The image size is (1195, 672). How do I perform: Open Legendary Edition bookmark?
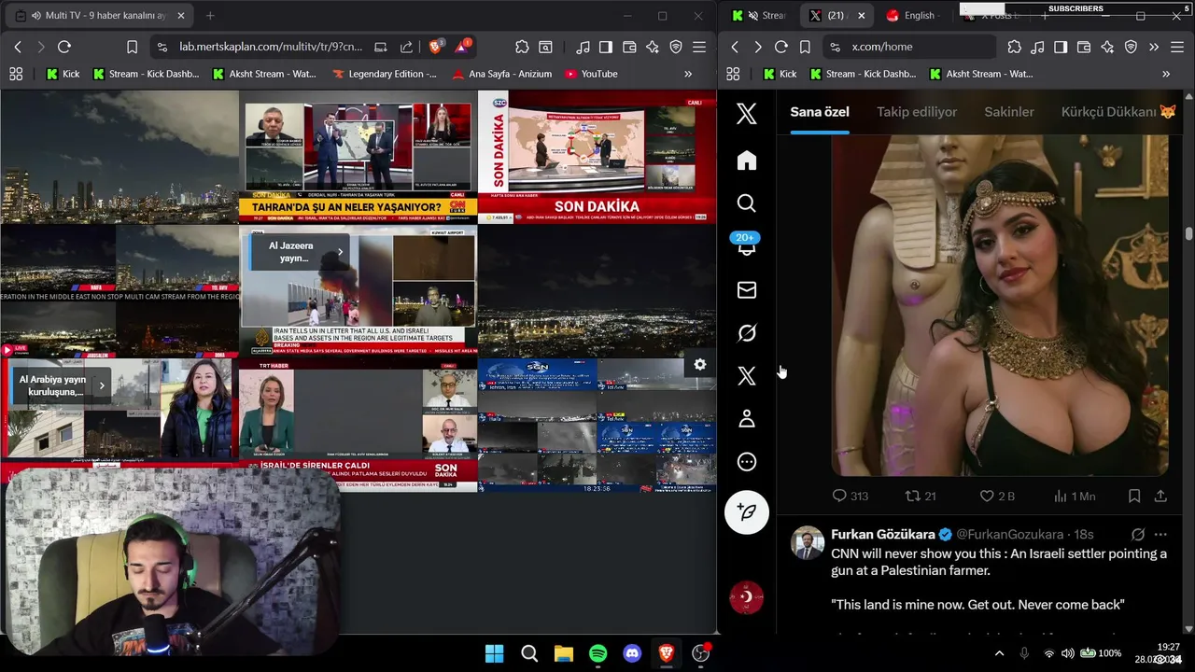pyautogui.click(x=385, y=74)
